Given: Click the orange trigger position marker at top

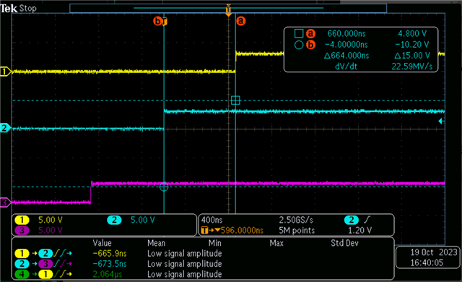Looking at the screenshot, I should tap(228, 10).
